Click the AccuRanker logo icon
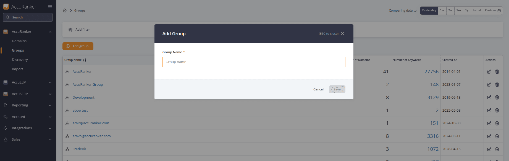 (6, 7)
